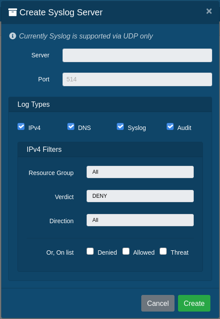Close the Create Syslog Server dialog

point(209,11)
